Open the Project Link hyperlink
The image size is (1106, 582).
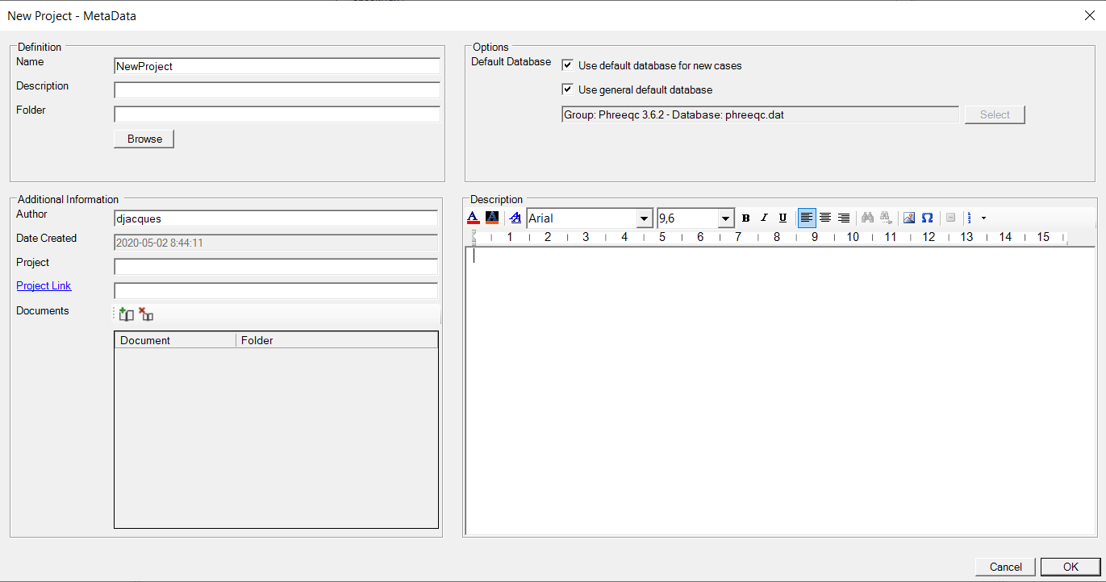(44, 286)
